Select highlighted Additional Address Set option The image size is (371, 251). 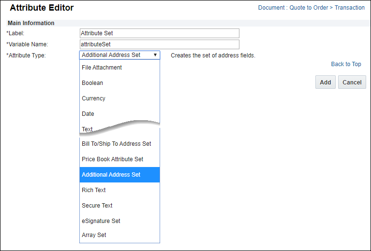point(120,175)
